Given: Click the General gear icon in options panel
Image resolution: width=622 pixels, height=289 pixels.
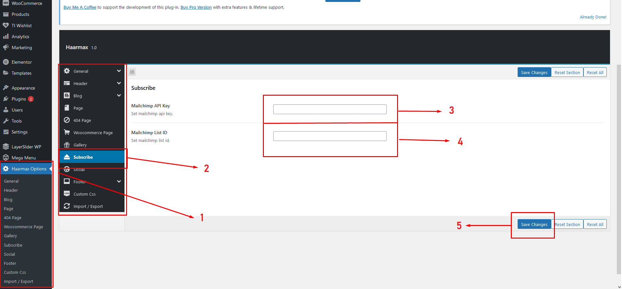Looking at the screenshot, I should [x=67, y=71].
